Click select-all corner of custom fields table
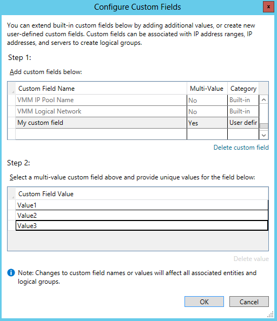 (x=12, y=89)
